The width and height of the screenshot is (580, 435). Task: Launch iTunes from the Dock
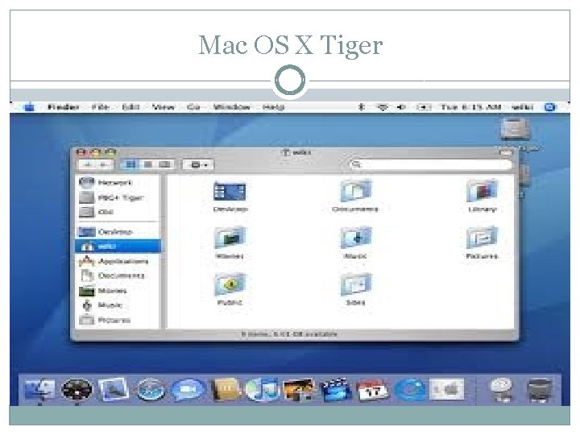point(262,389)
